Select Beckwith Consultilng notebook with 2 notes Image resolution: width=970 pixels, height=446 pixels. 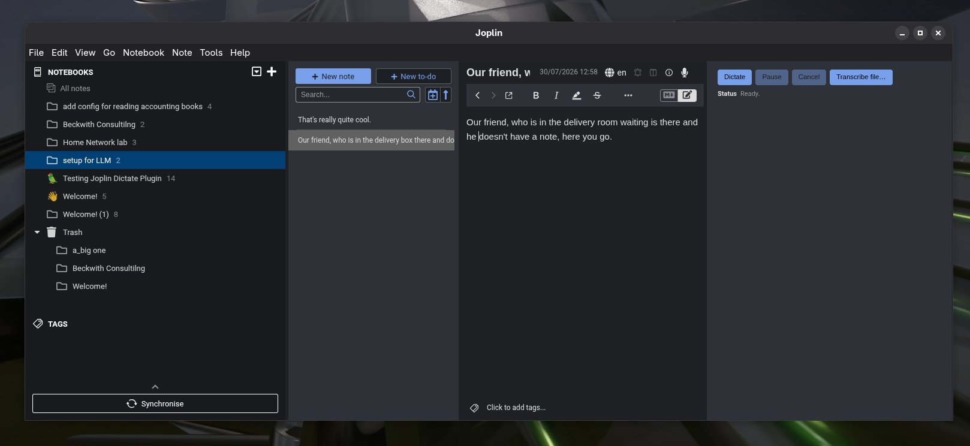click(x=155, y=124)
